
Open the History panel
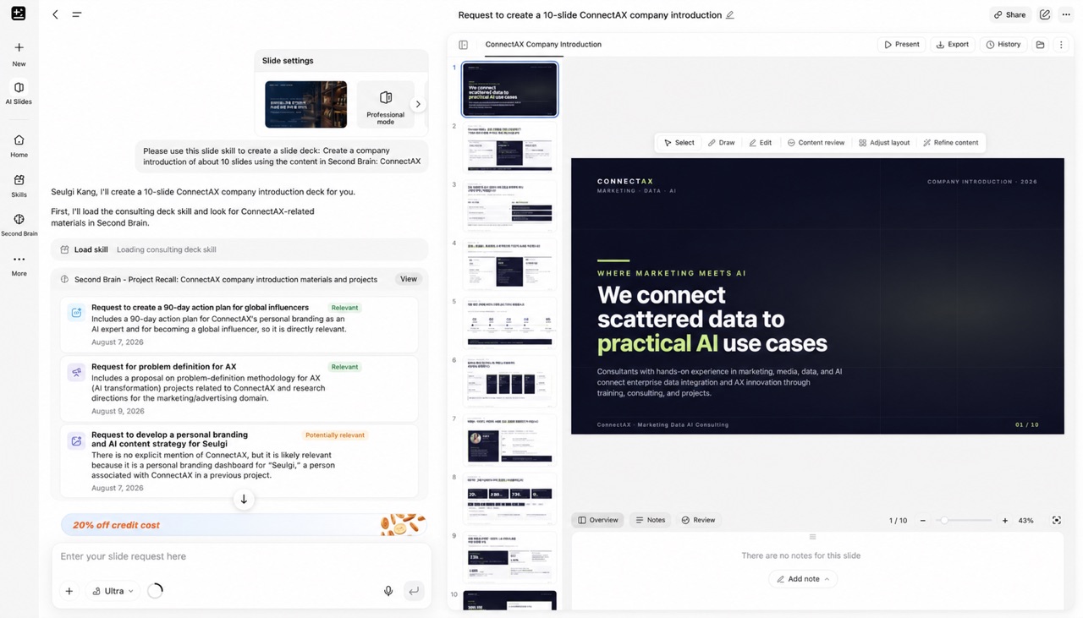coord(1003,45)
